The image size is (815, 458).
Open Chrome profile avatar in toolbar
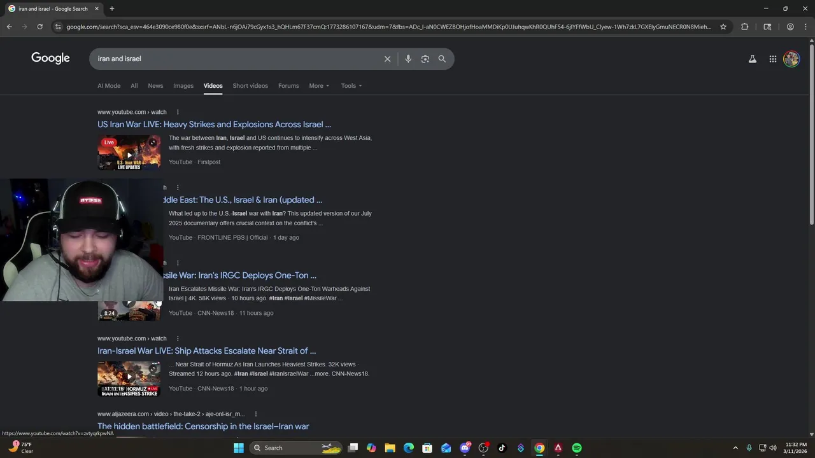[x=790, y=27]
